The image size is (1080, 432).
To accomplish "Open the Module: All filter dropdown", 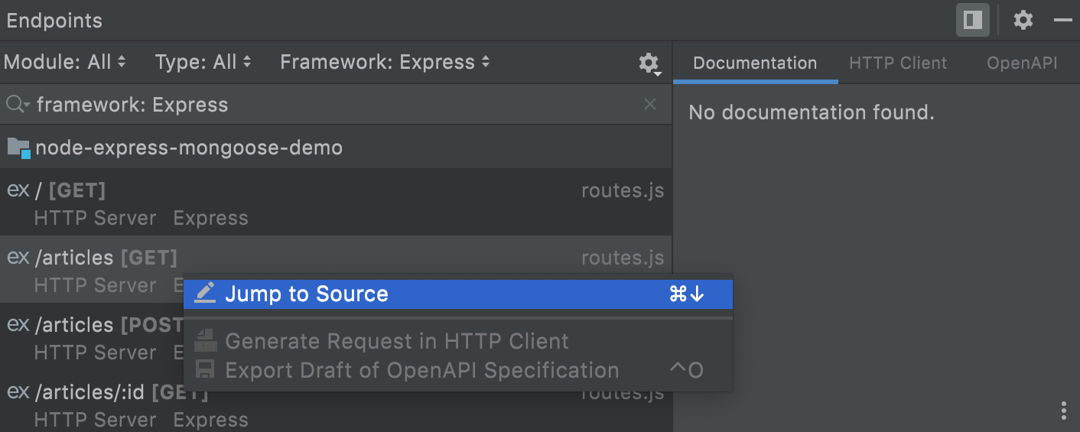I will 65,63.
